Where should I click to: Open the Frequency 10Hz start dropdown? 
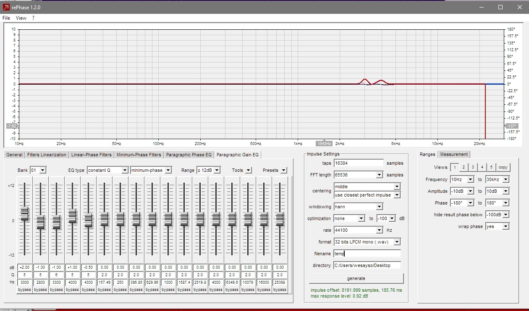(x=461, y=179)
